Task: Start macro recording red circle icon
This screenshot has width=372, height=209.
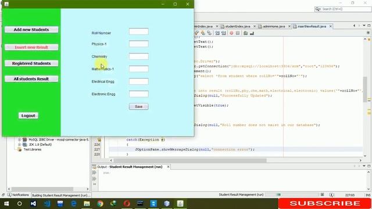Action: (x=231, y=33)
